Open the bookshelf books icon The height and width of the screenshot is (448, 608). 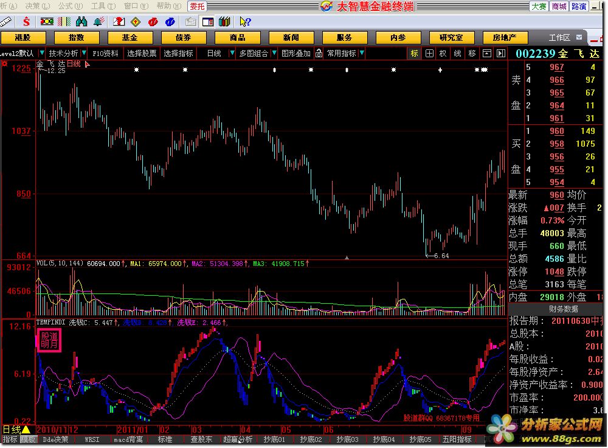[224, 22]
